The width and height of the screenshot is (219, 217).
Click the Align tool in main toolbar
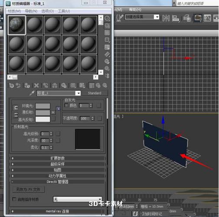pos(176,18)
